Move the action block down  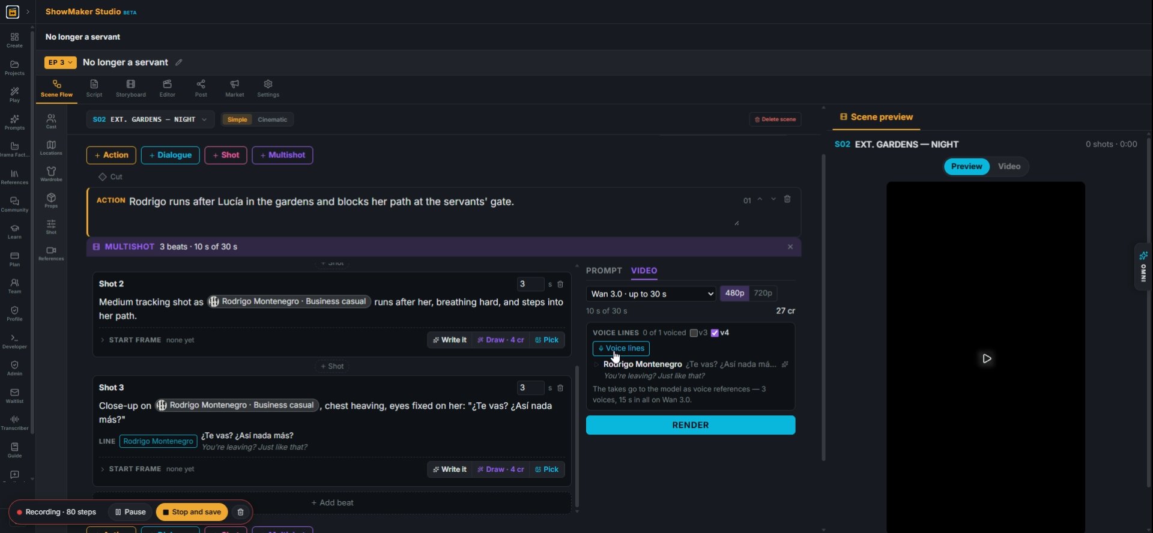[x=773, y=199]
